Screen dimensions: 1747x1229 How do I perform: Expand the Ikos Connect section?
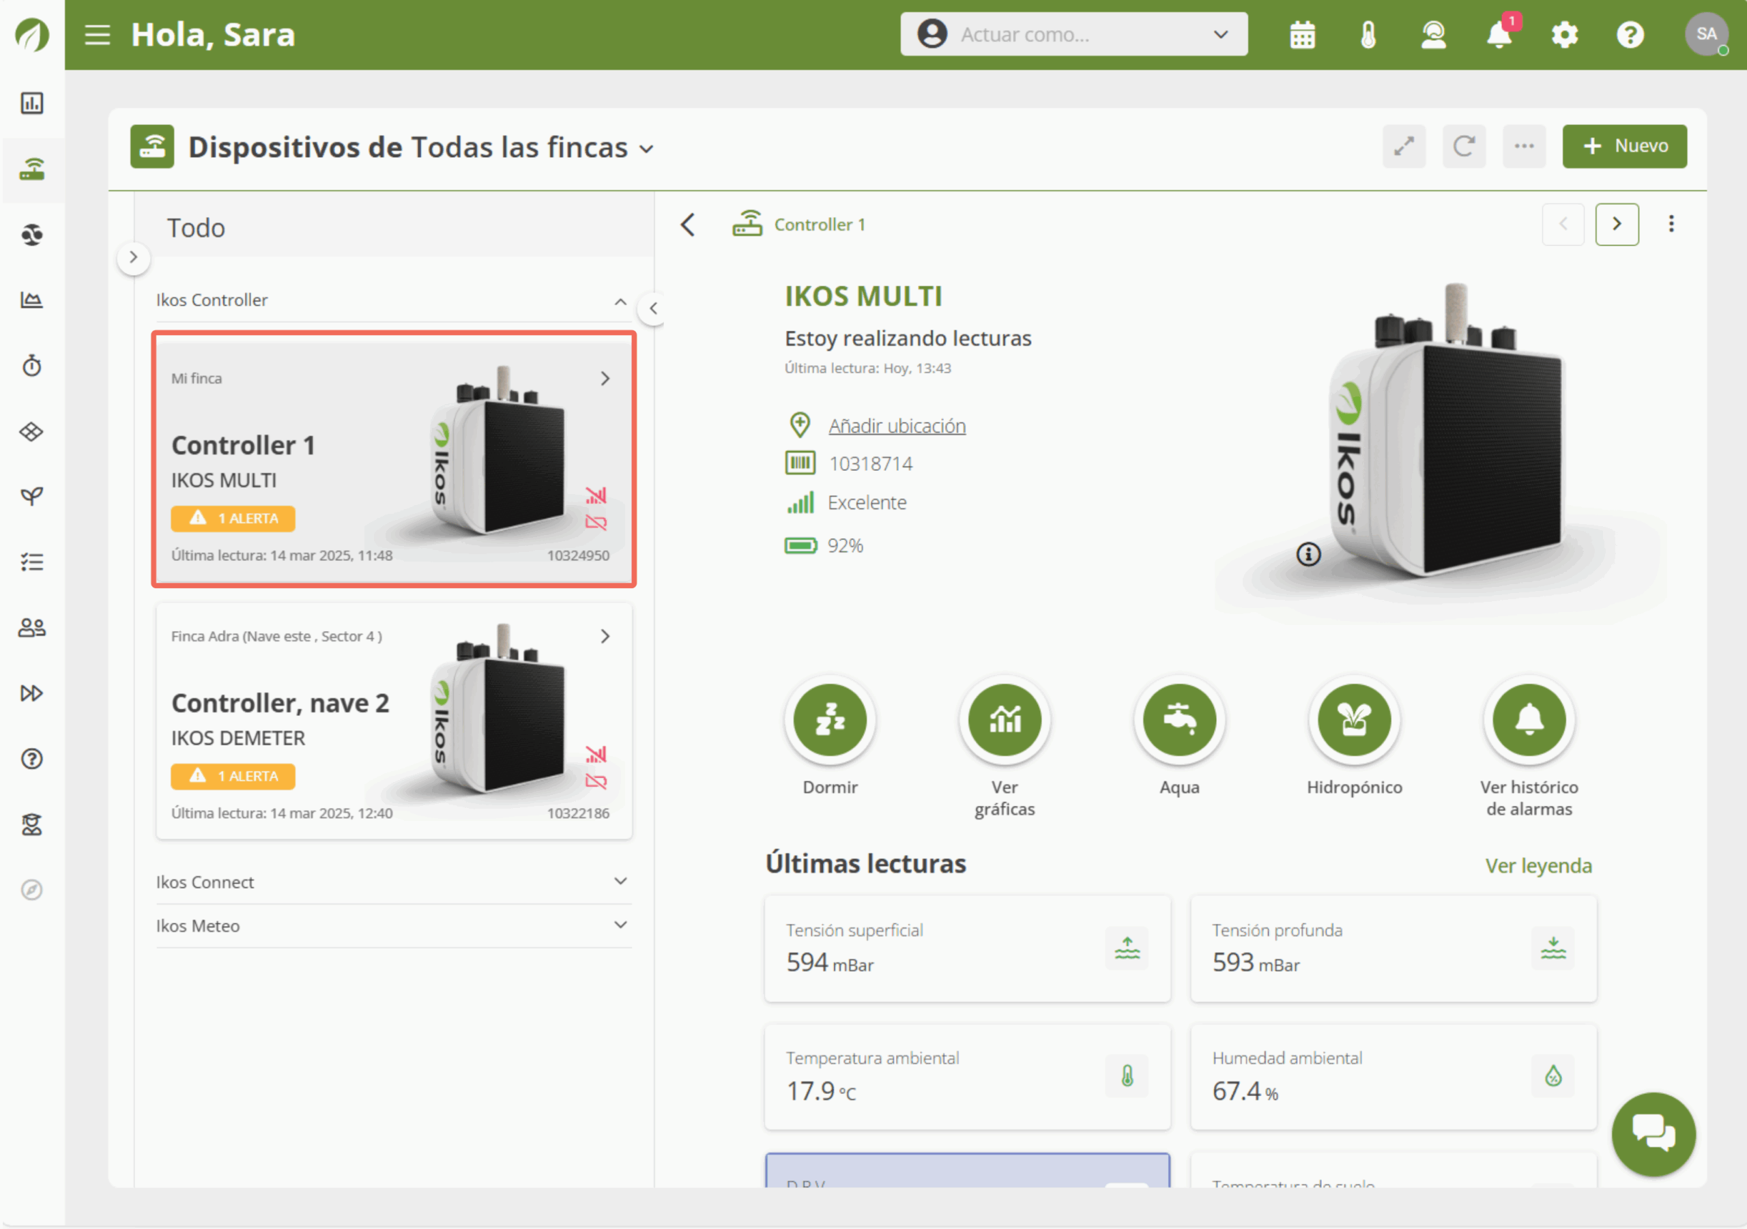click(x=621, y=881)
